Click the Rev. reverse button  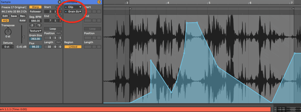pyautogui.click(x=23, y=16)
